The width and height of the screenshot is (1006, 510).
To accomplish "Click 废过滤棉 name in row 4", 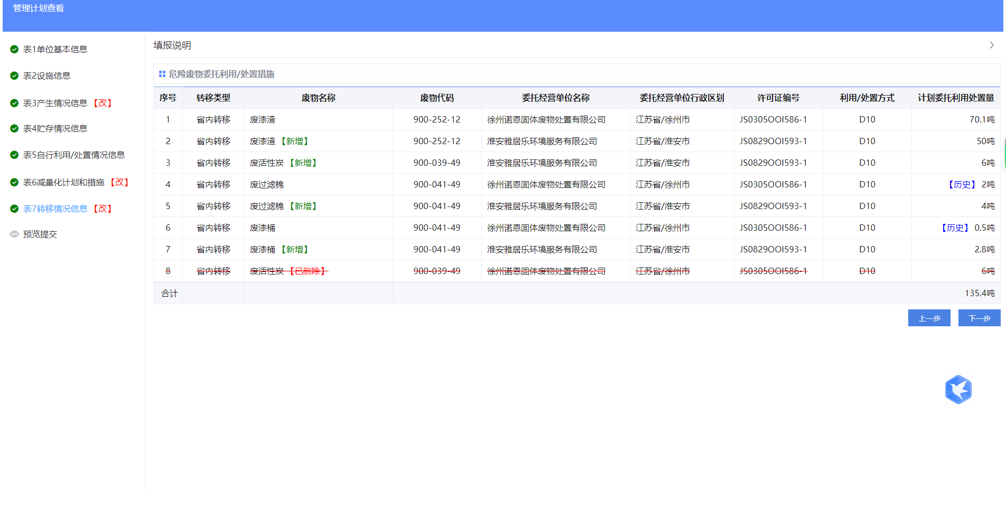I will click(x=267, y=184).
